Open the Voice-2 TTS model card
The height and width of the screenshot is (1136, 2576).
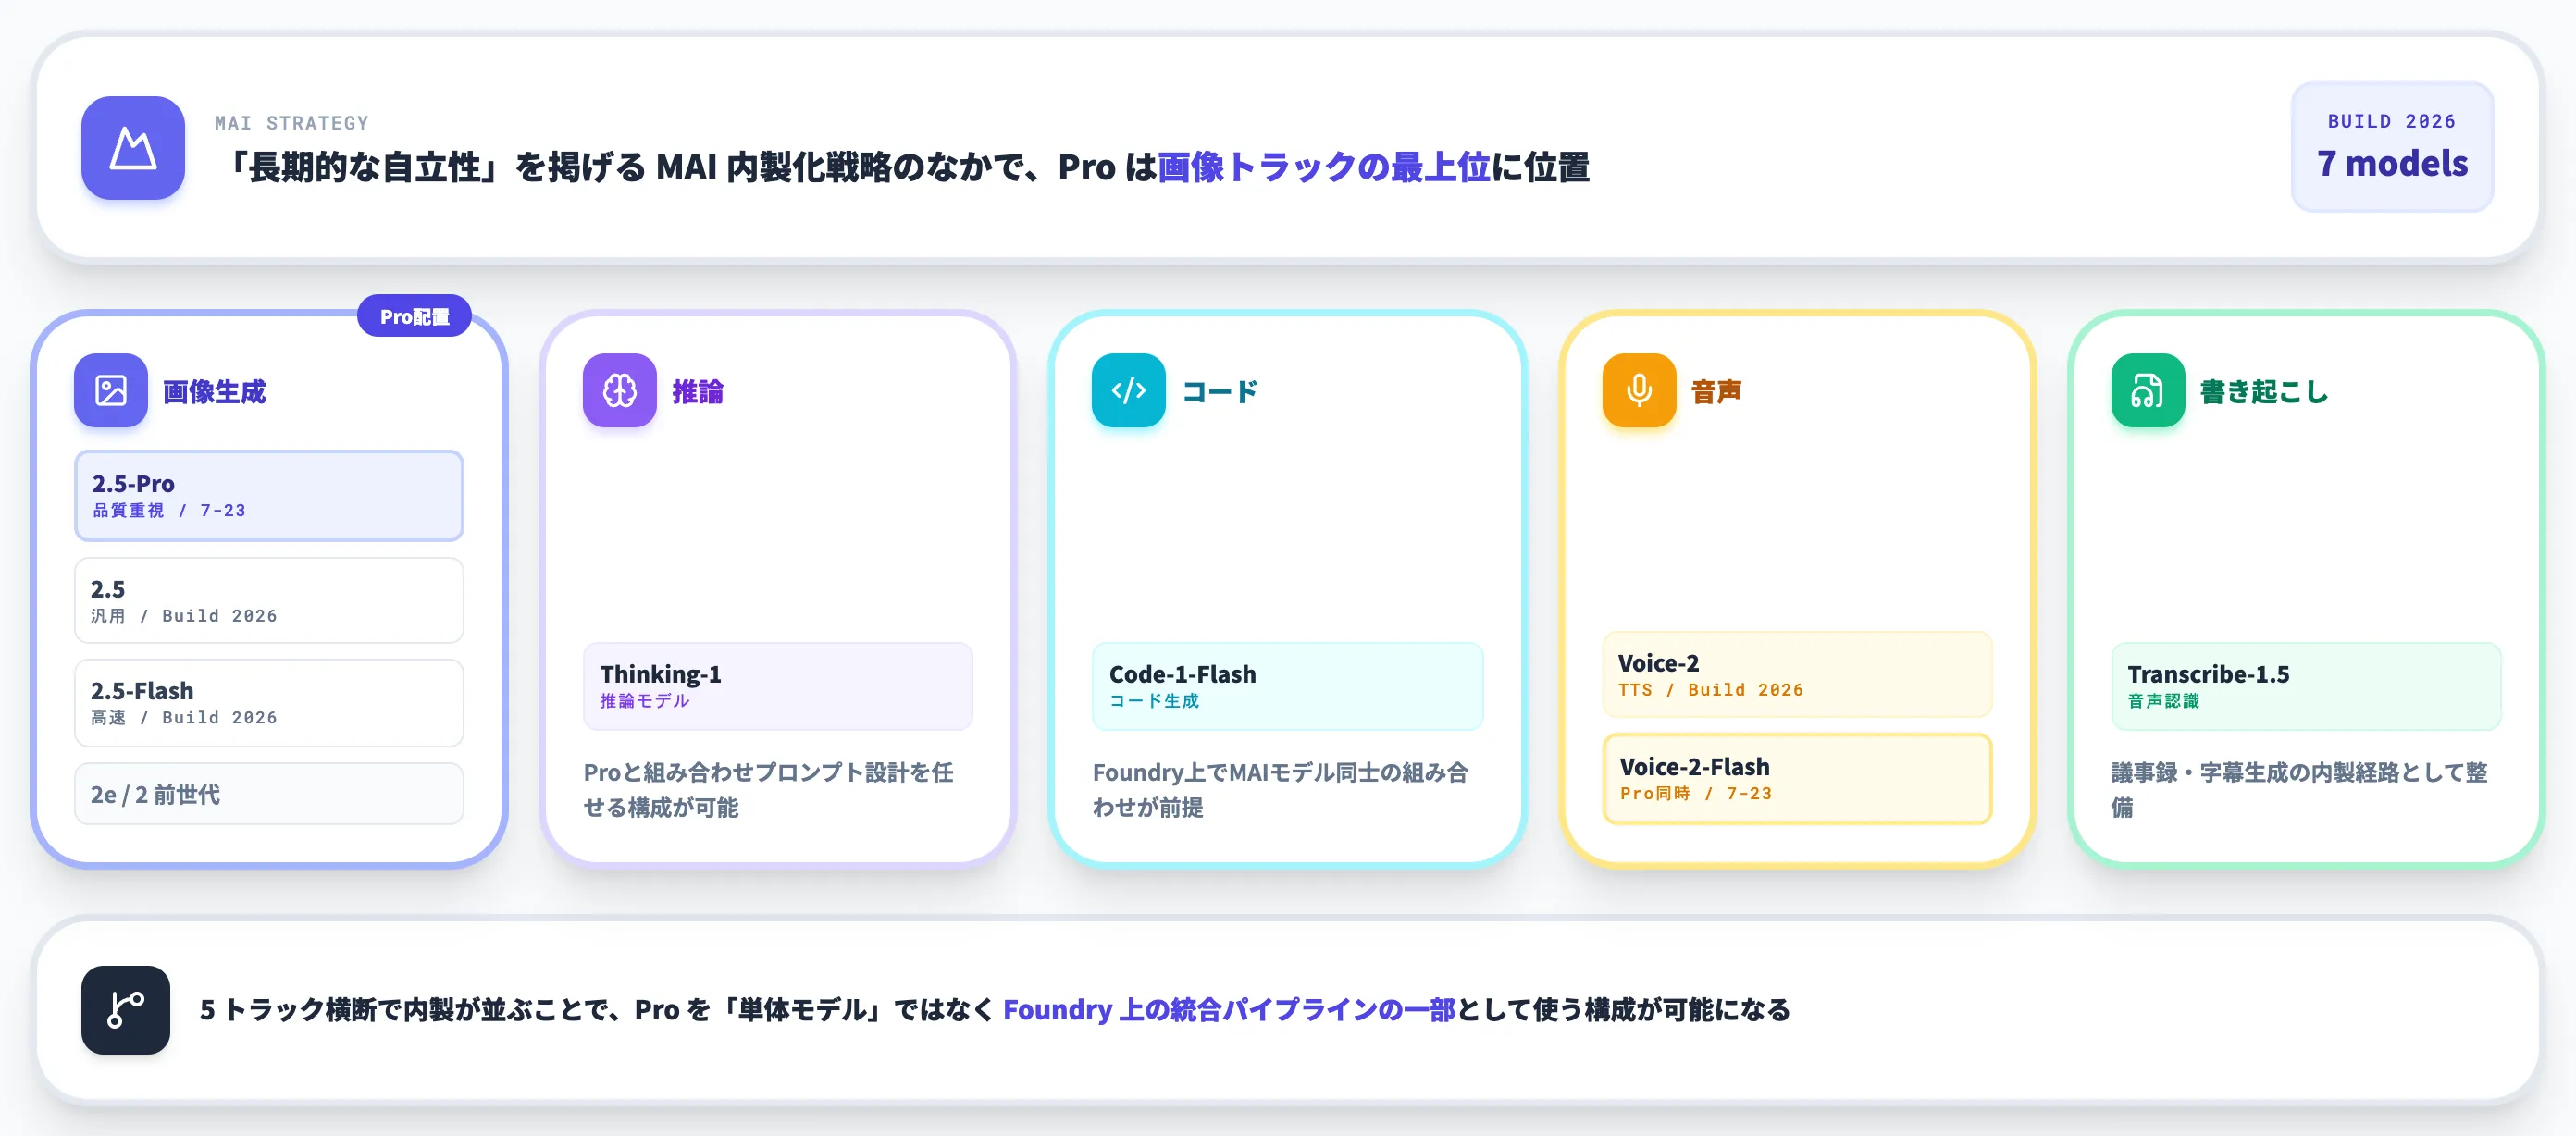pos(1797,675)
